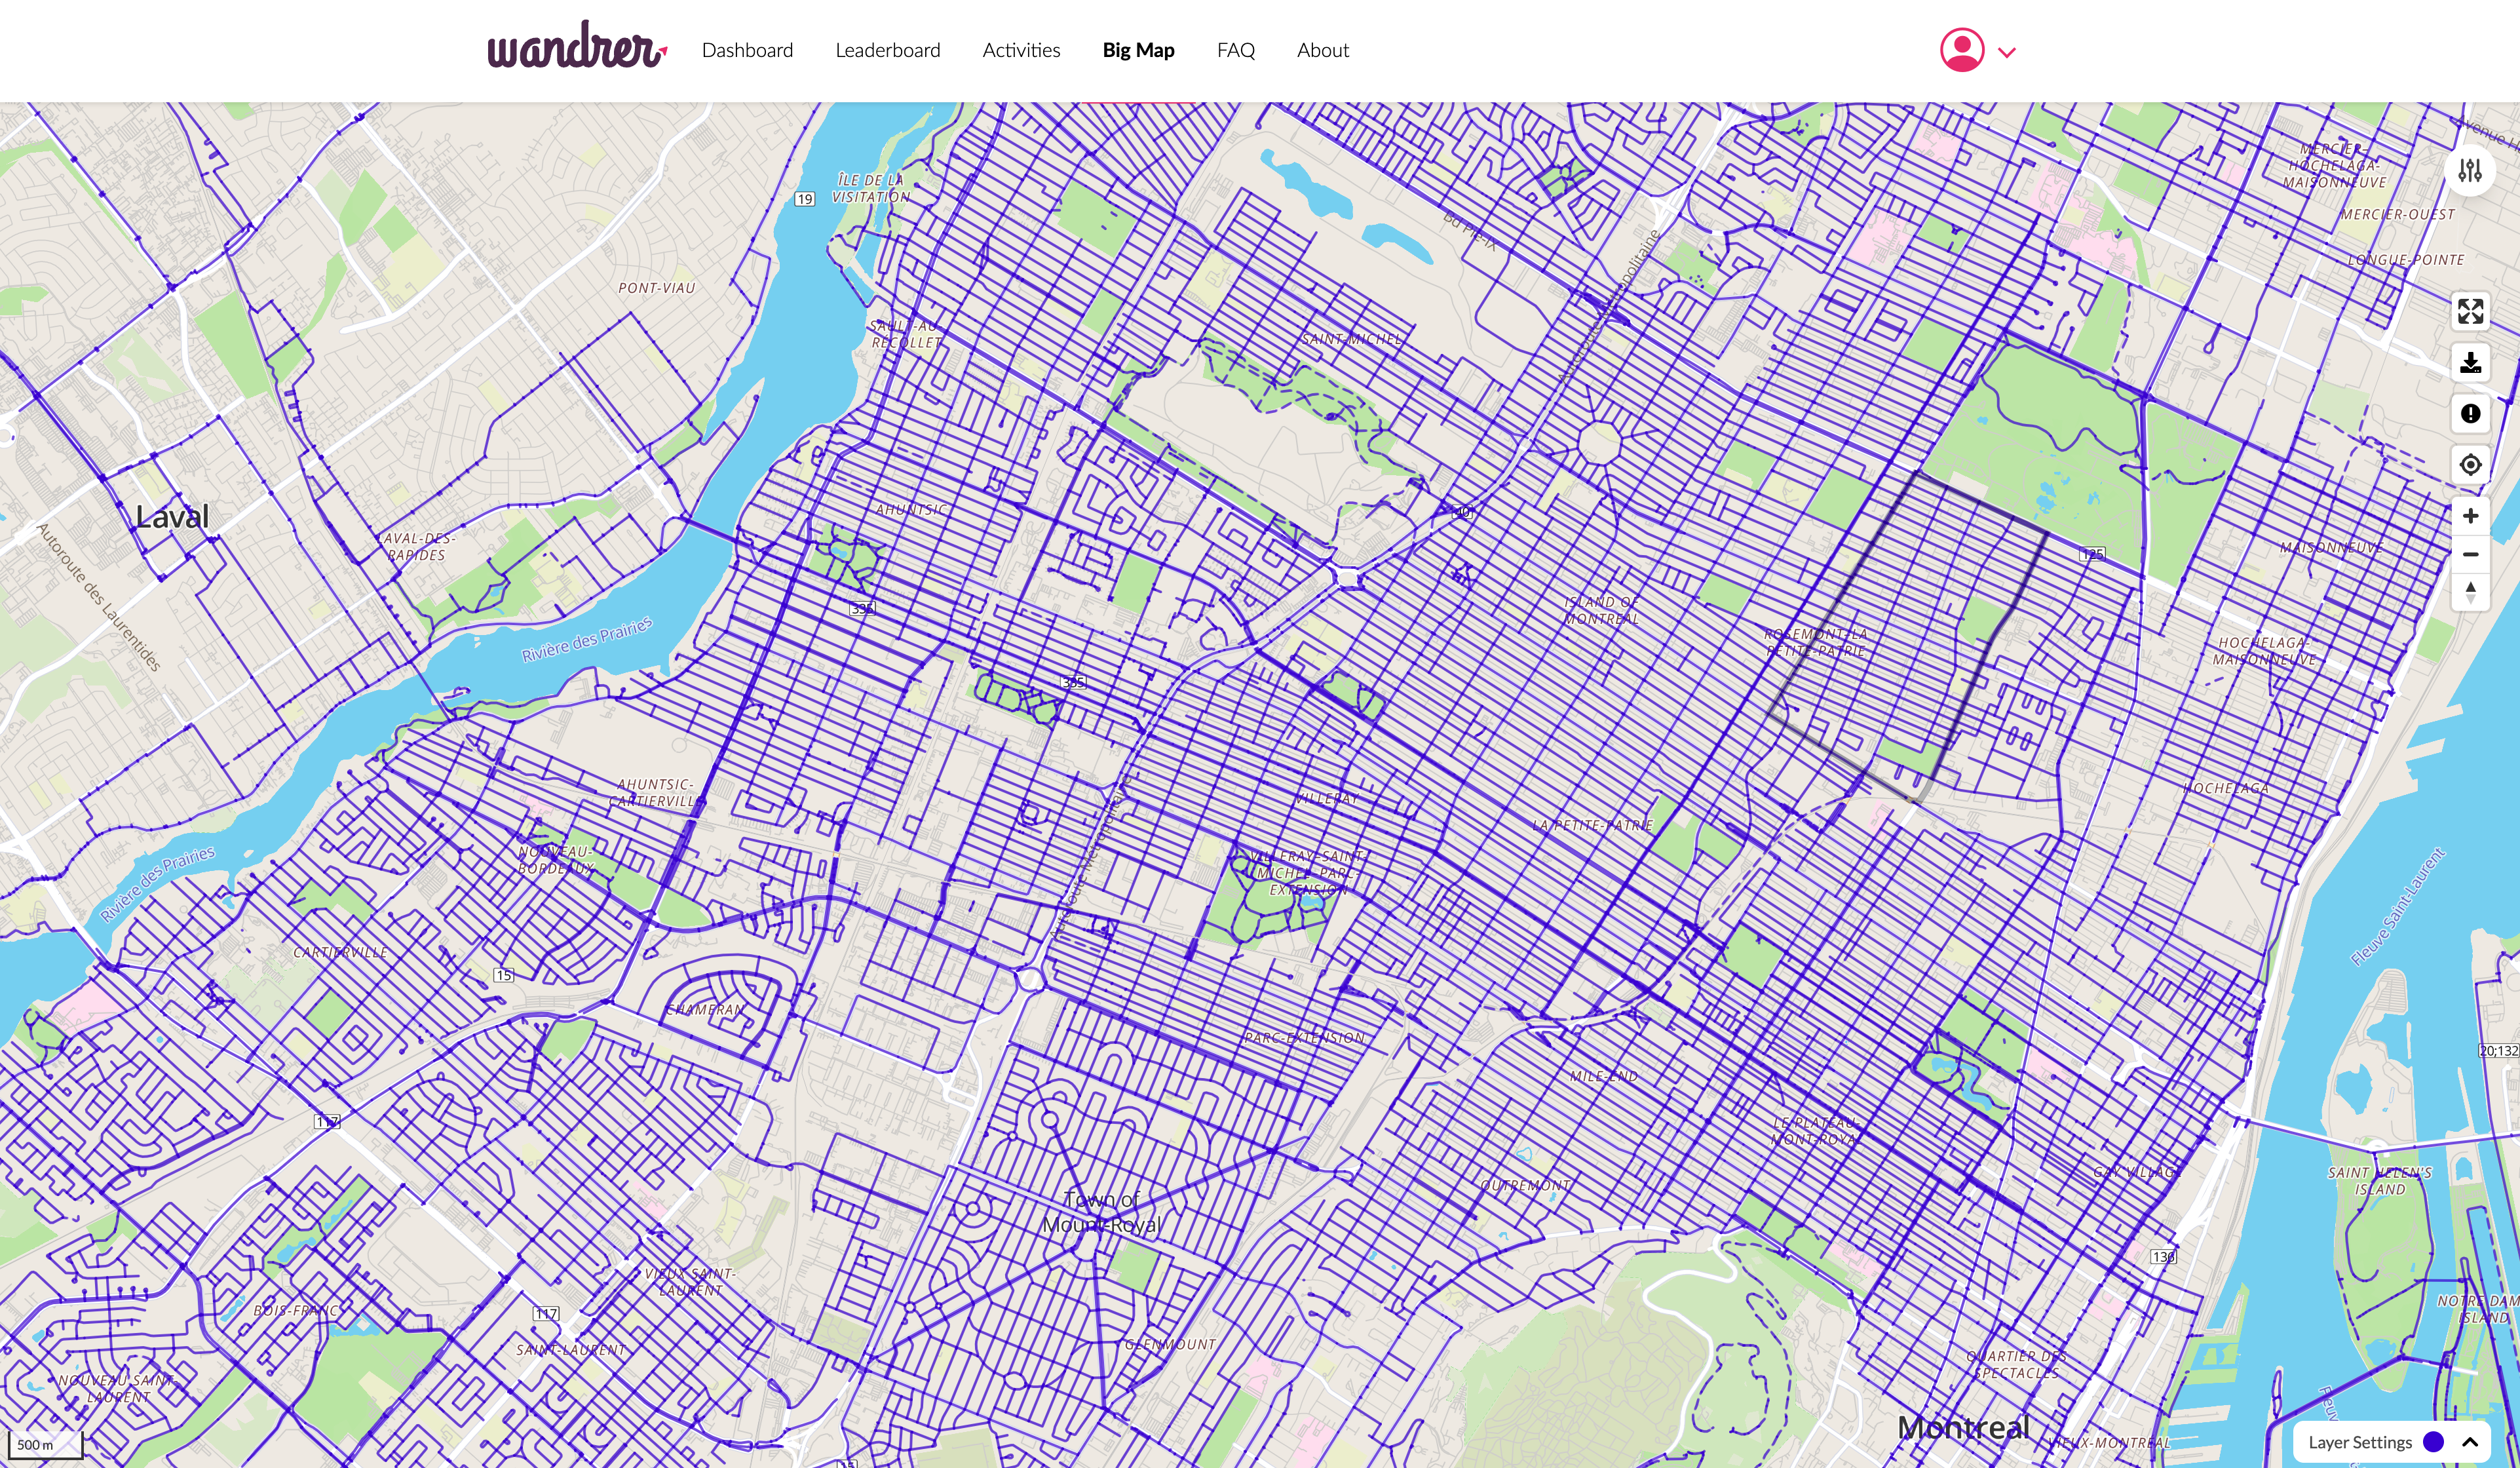Click the LA PETITE-PATRIE map label
The width and height of the screenshot is (2520, 1468).
(x=1592, y=825)
